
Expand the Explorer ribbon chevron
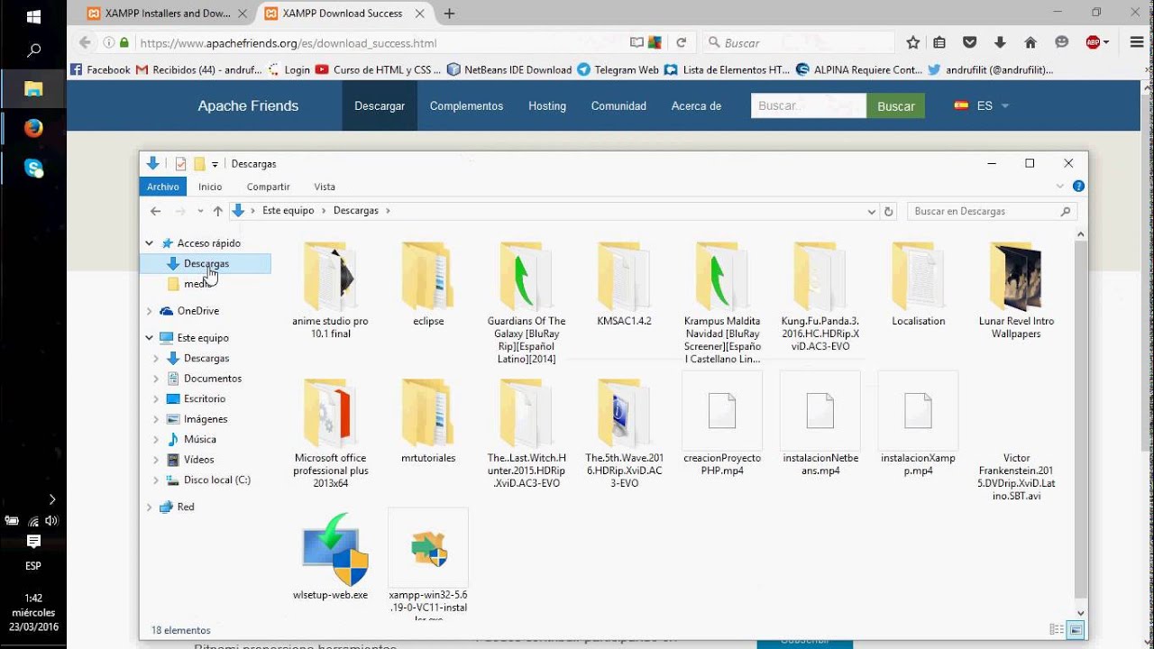[1060, 187]
